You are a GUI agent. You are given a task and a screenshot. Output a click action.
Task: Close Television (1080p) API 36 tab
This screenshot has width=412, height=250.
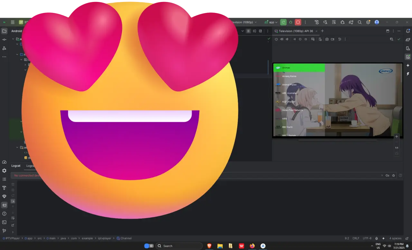point(316,31)
